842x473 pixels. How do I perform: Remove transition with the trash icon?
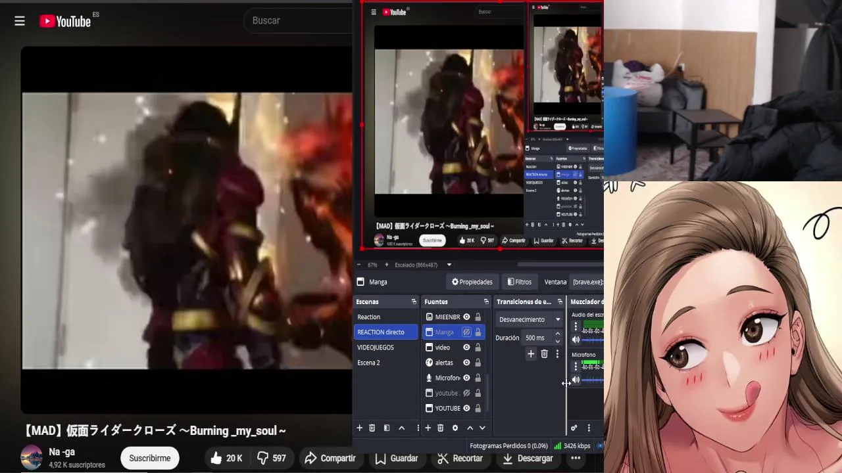pyautogui.click(x=544, y=354)
